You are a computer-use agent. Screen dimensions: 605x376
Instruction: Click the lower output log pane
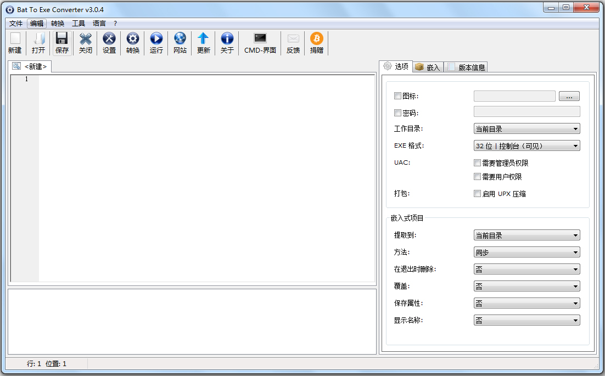192,321
